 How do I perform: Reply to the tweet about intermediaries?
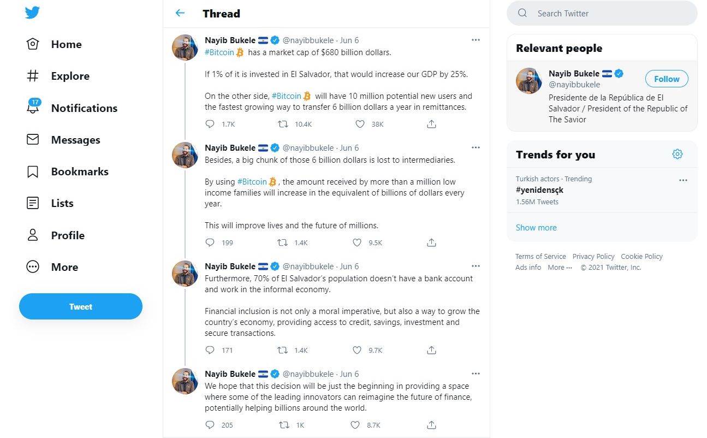click(210, 242)
